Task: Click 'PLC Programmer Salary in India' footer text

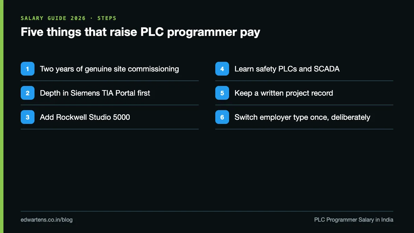Action: (354, 220)
